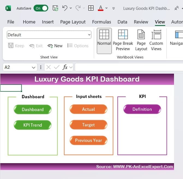Screen dimensions: 183x179
Task: Open the Font Color dropdown arrow
Action: 106,8
